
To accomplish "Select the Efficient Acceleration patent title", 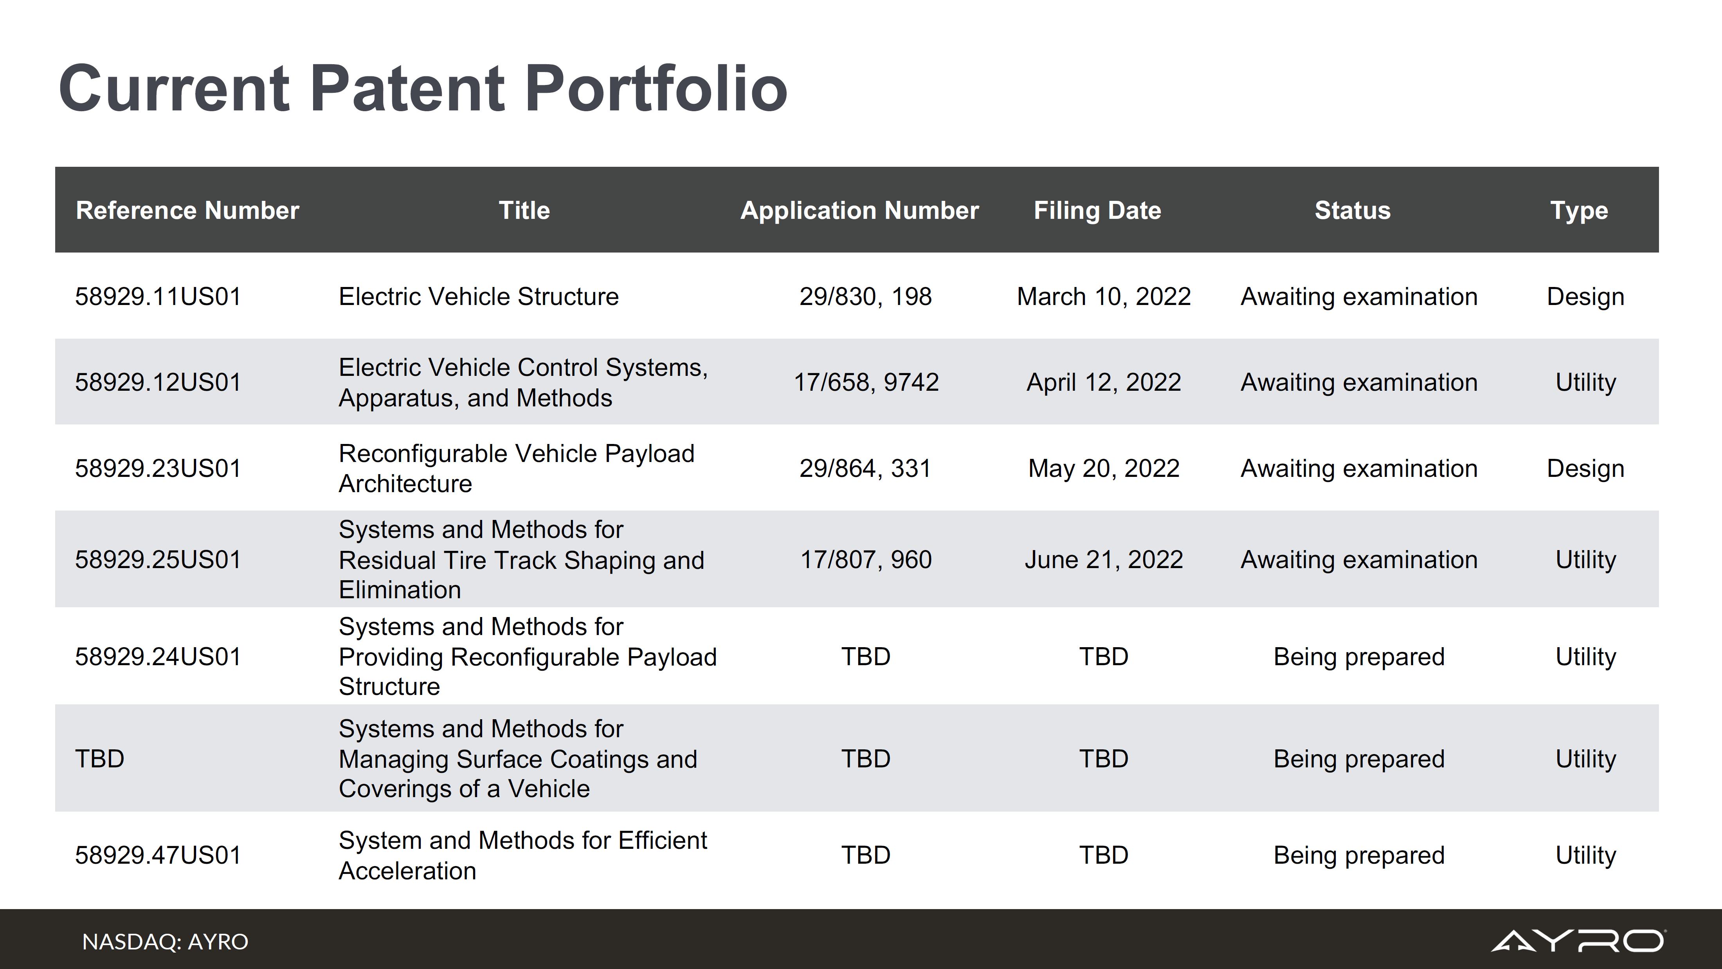I will [x=522, y=855].
